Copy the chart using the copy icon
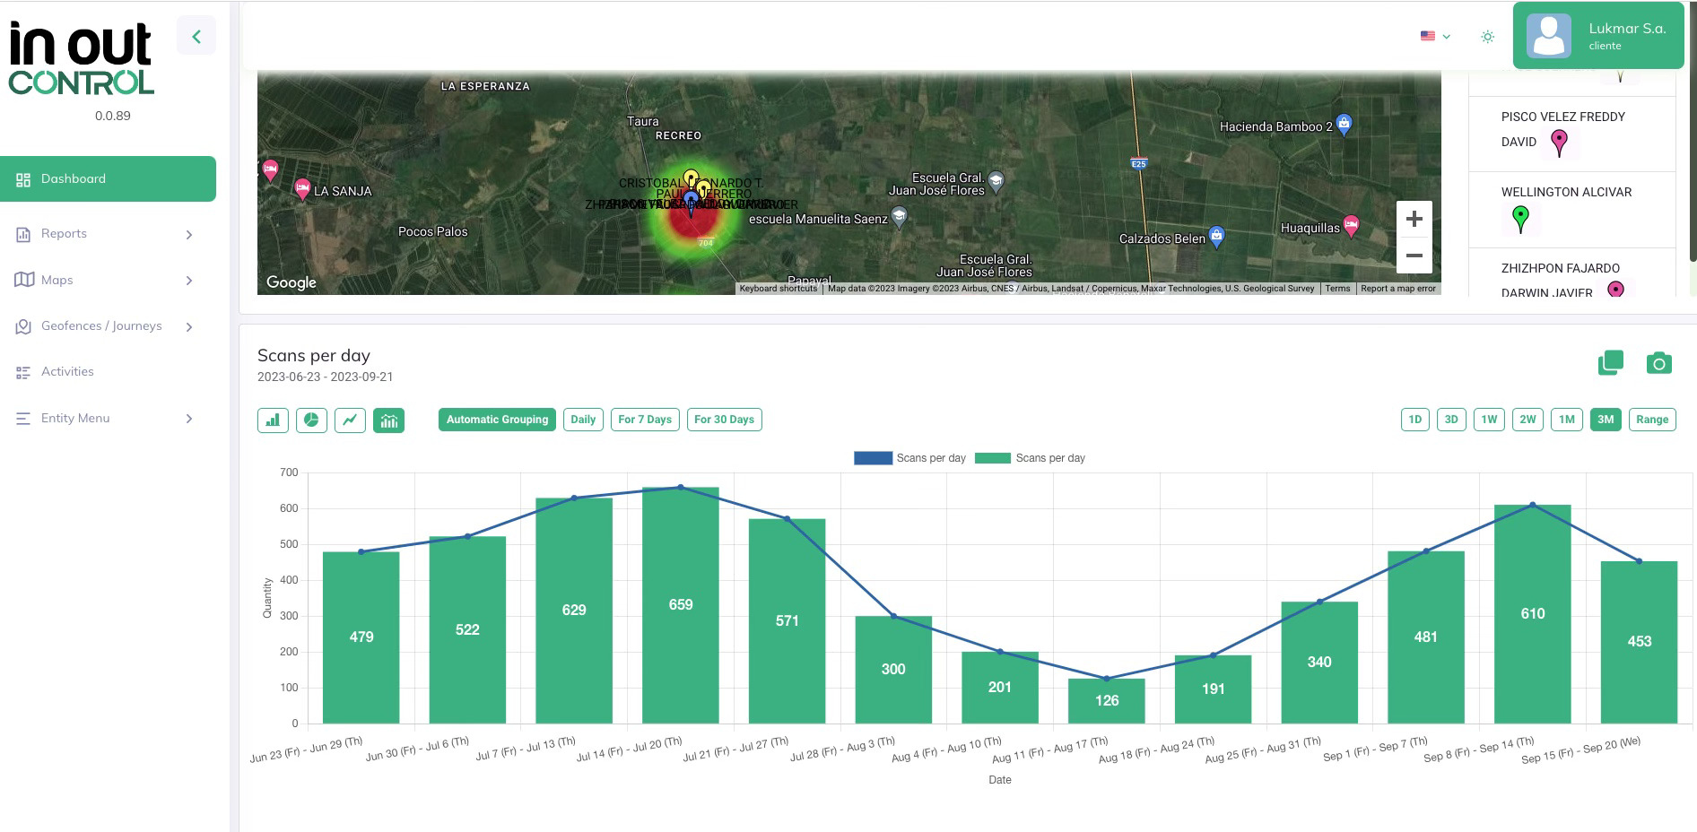The height and width of the screenshot is (832, 1697). pyautogui.click(x=1611, y=362)
